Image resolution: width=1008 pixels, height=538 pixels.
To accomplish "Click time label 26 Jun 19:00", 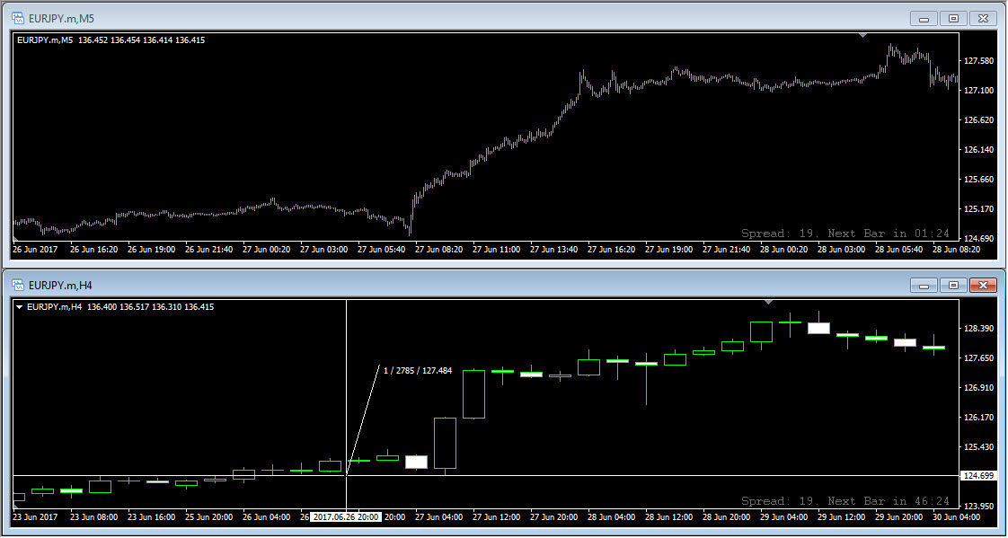I will [x=151, y=250].
